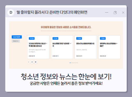Select the first blue pagination dot
Image resolution: width=132 pixels, height=97 pixels.
pyautogui.click(x=70, y=63)
